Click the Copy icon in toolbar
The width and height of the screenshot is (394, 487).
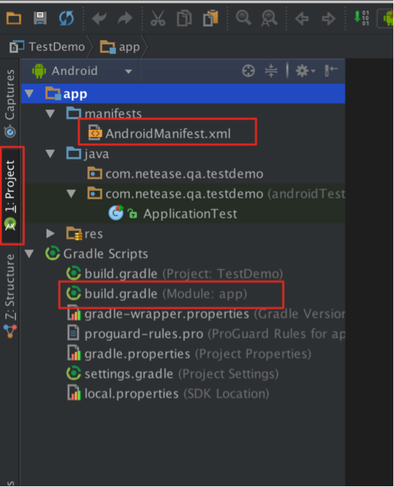coord(185,19)
